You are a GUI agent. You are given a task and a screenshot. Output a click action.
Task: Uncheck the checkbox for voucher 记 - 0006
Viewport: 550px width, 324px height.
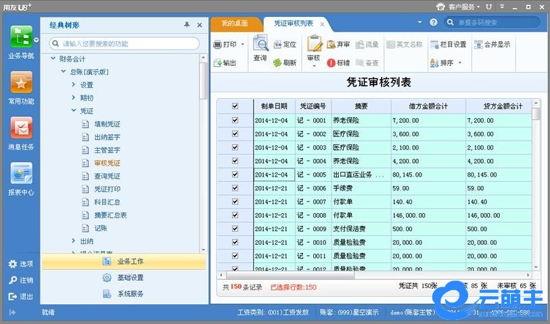pyautogui.click(x=235, y=188)
